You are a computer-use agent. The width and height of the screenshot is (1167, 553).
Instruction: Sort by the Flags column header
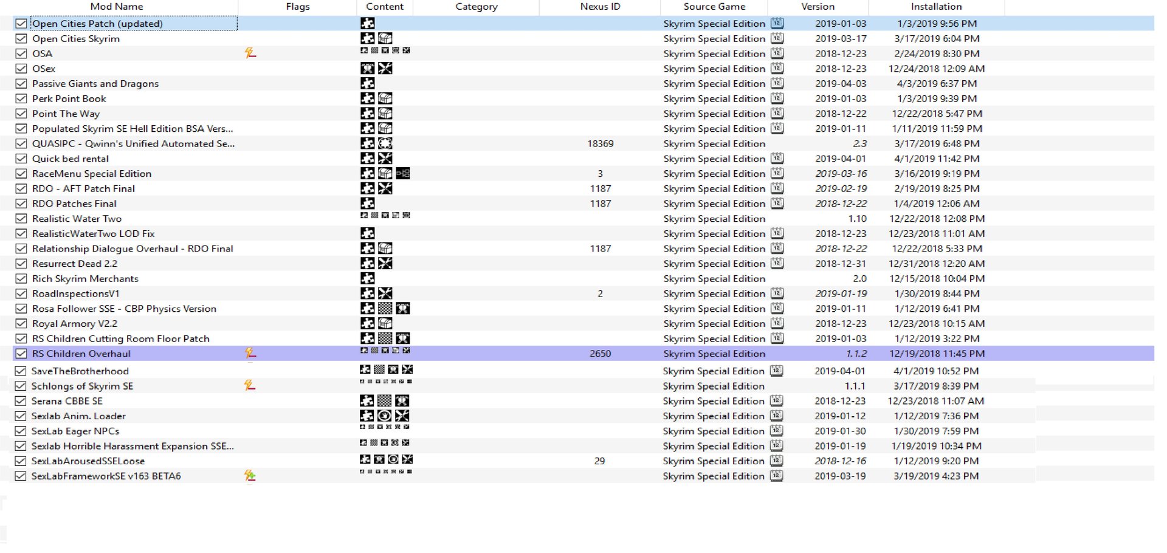point(297,7)
